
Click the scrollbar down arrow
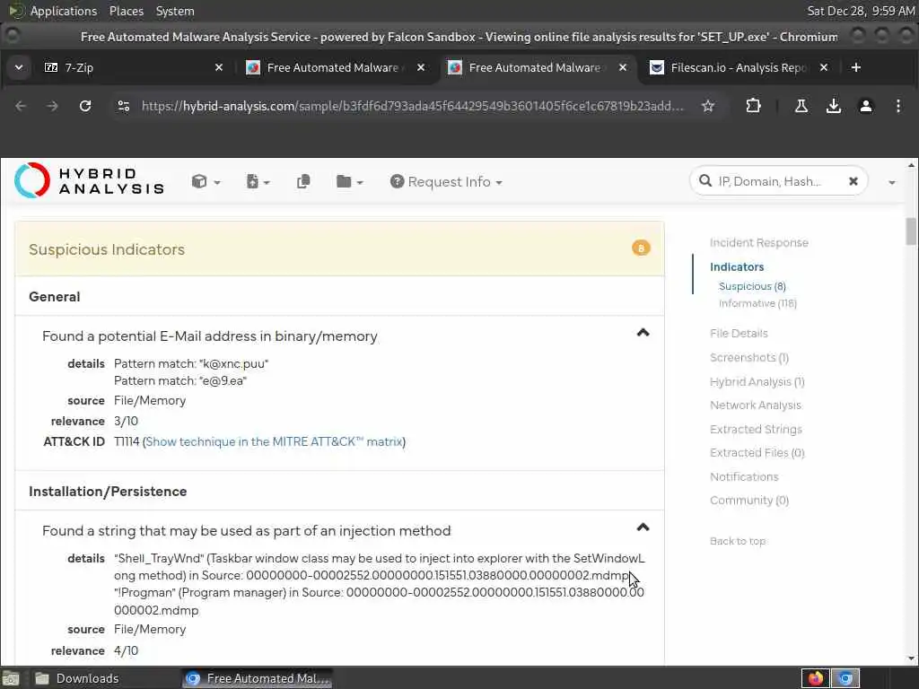(911, 659)
